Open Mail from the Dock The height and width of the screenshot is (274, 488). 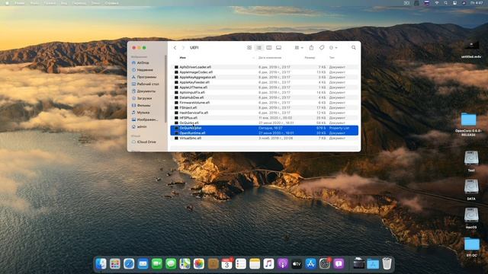point(143,264)
